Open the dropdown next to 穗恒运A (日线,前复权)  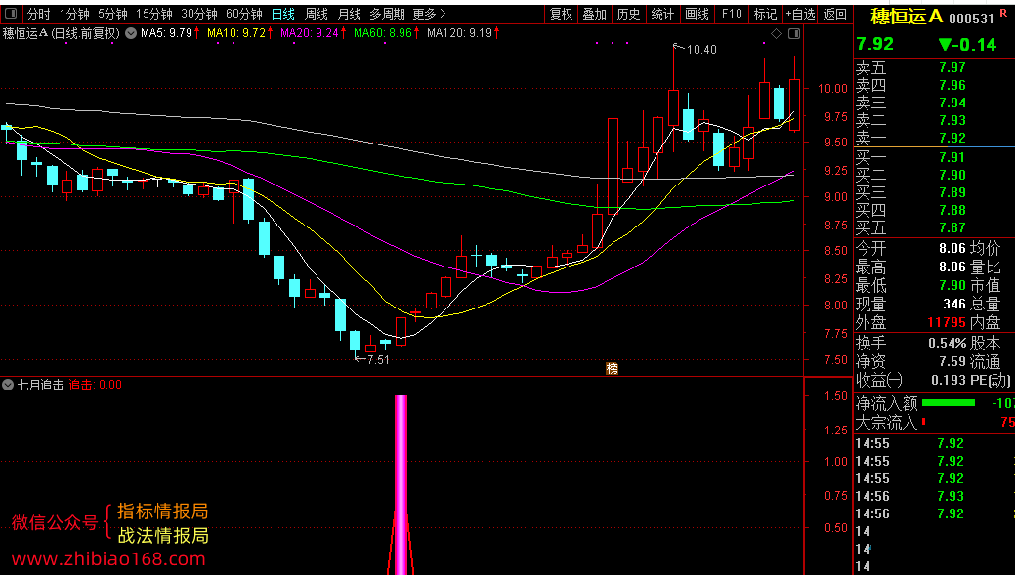point(131,33)
